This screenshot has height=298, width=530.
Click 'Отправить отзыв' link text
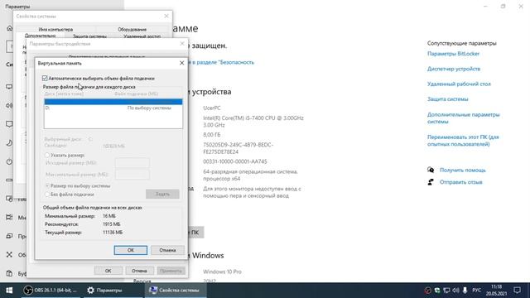(460, 182)
